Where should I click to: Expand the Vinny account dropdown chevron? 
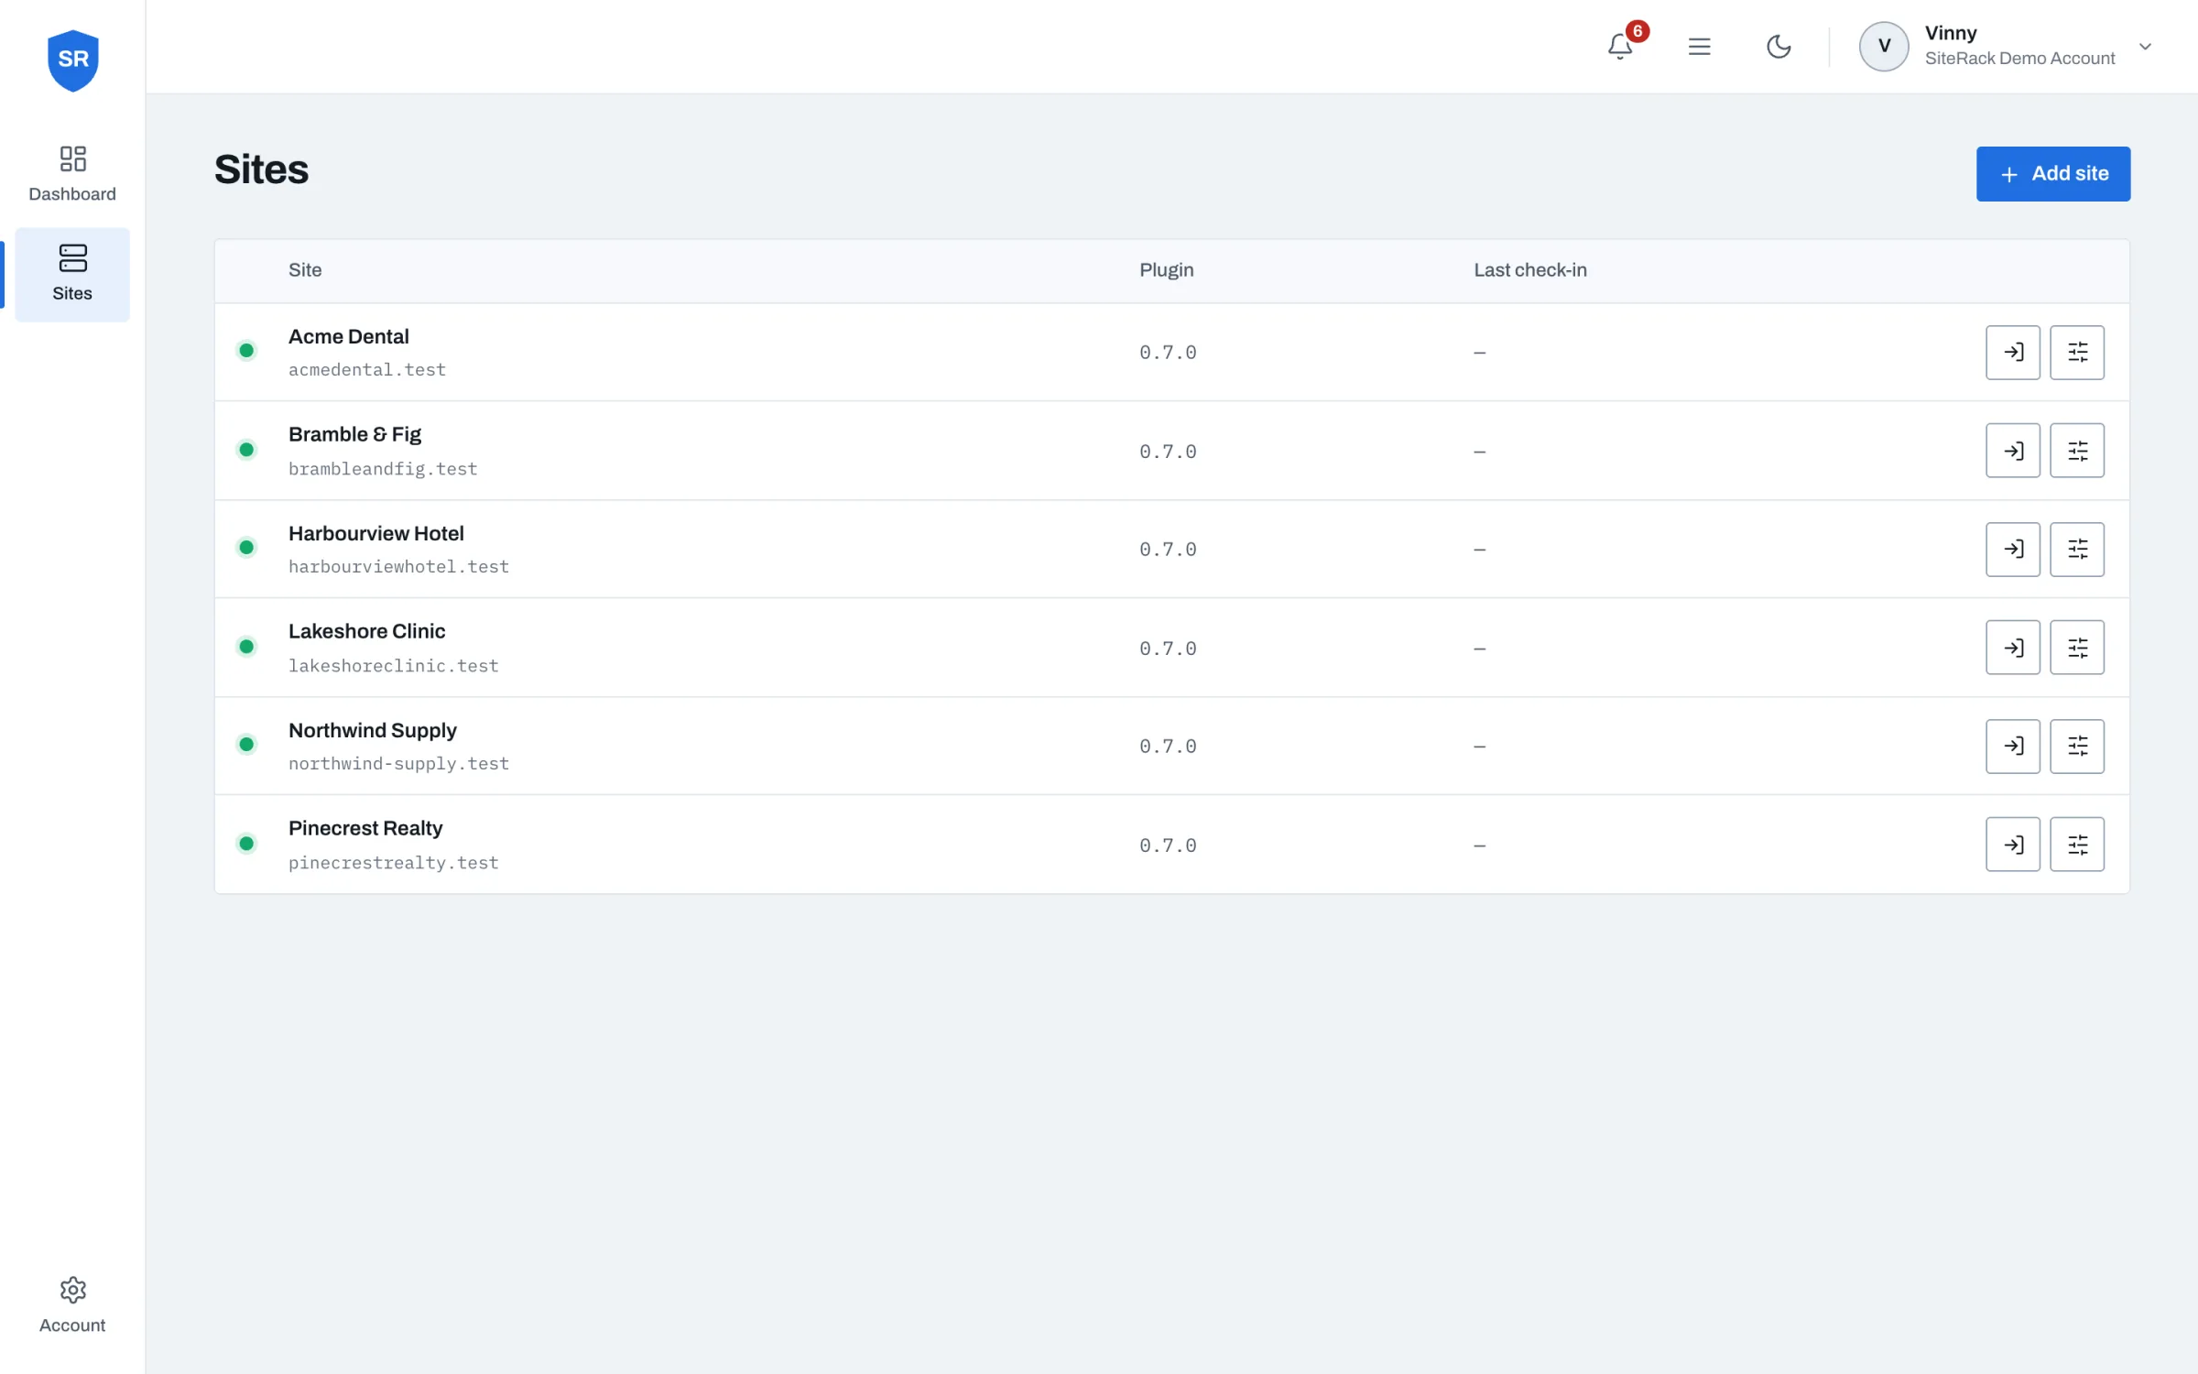[2145, 47]
